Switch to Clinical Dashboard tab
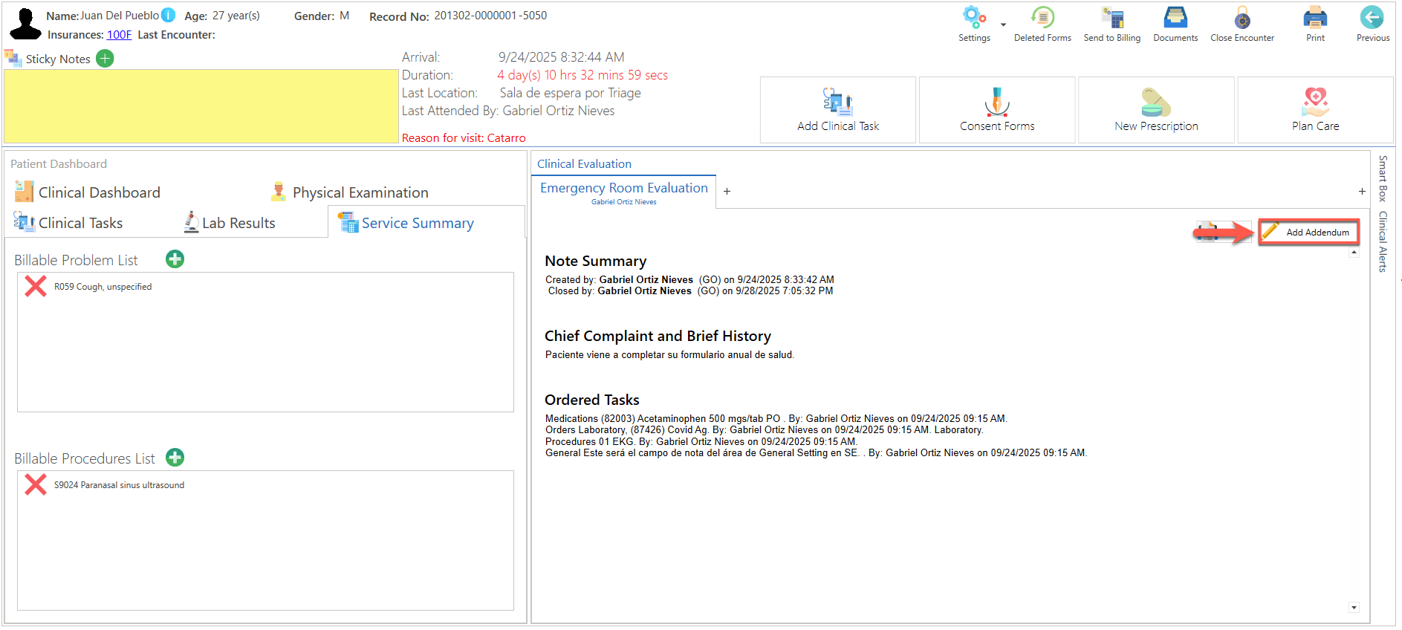1402x630 pixels. point(88,192)
